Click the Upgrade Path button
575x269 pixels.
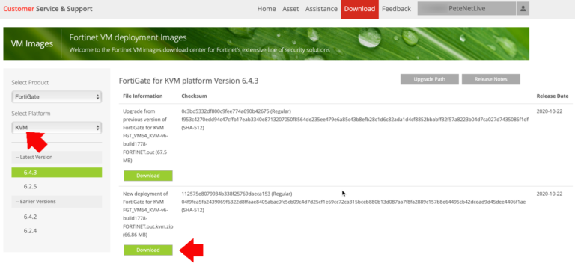pyautogui.click(x=430, y=79)
